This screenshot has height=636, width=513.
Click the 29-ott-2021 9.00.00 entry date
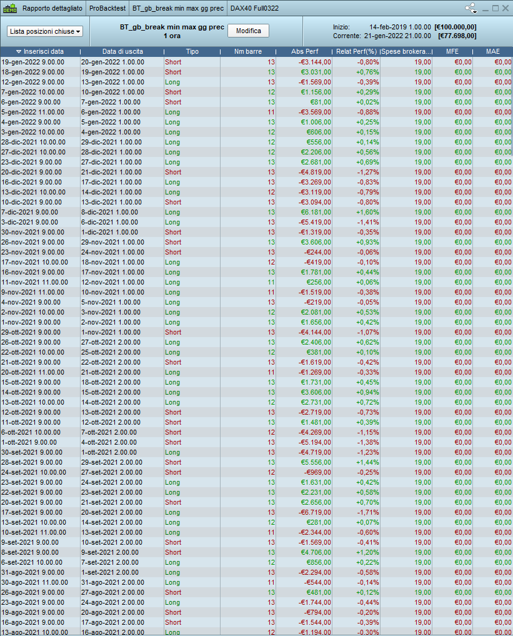31,332
